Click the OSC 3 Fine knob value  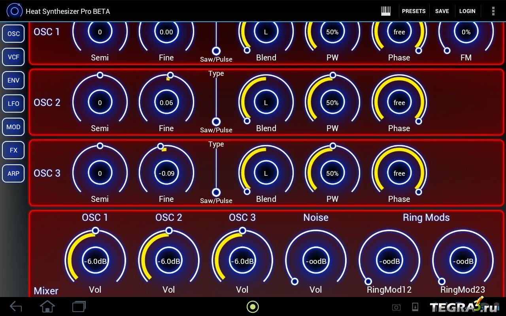[166, 173]
